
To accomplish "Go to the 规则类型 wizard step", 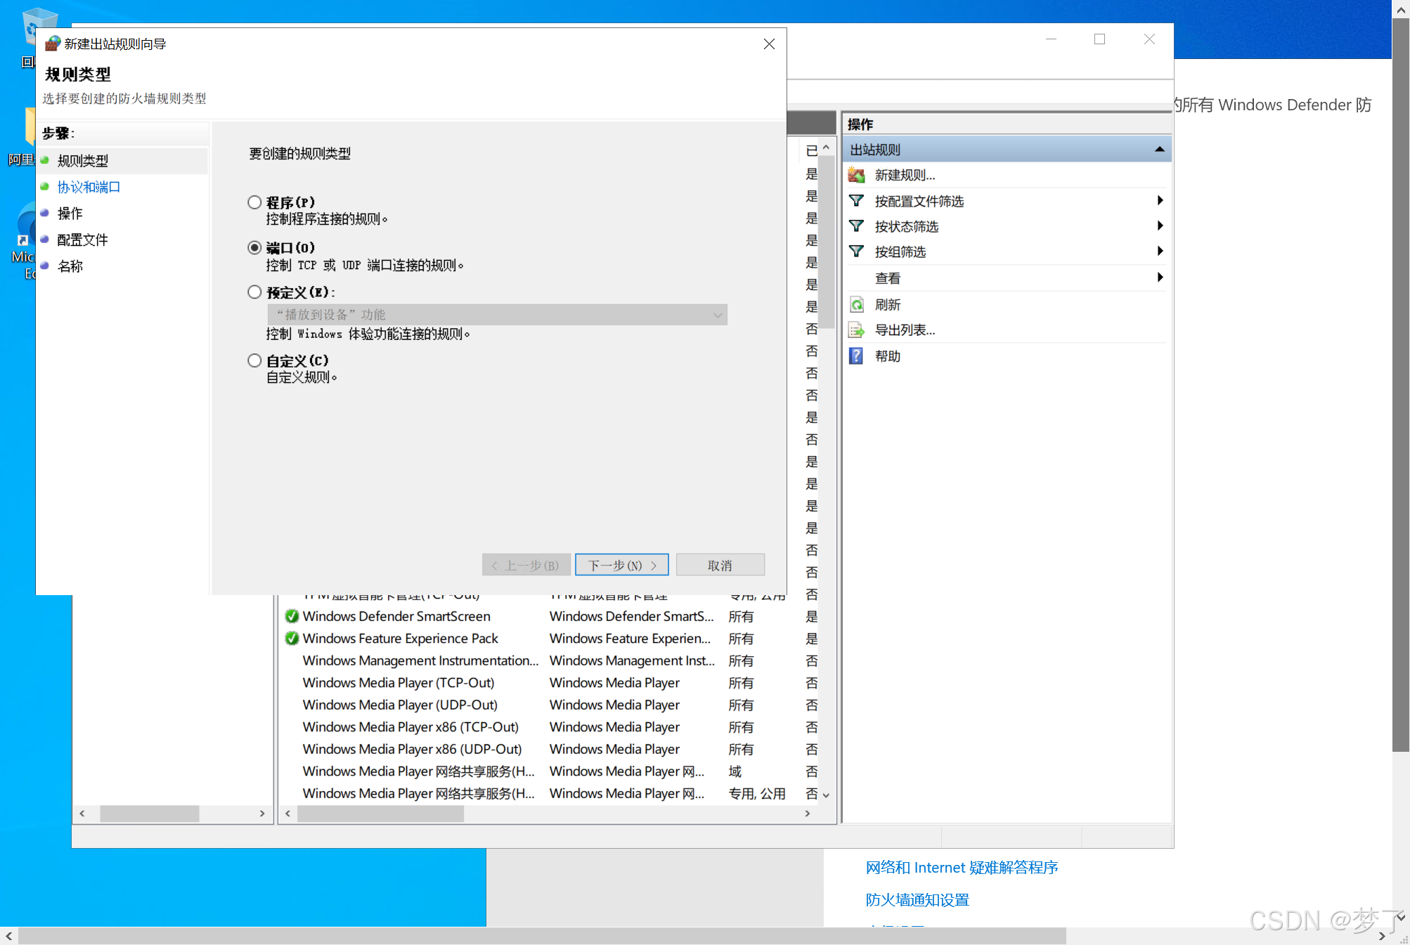I will pos(83,161).
